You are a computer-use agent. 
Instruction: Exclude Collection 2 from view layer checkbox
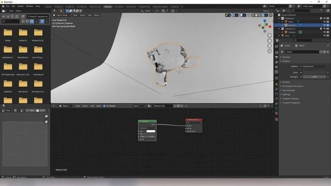pos(321,29)
